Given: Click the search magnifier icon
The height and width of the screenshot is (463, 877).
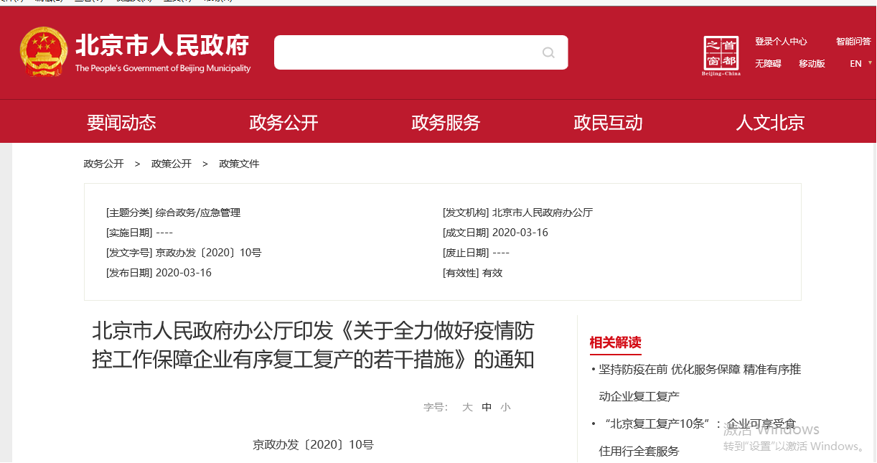Looking at the screenshot, I should tap(548, 52).
